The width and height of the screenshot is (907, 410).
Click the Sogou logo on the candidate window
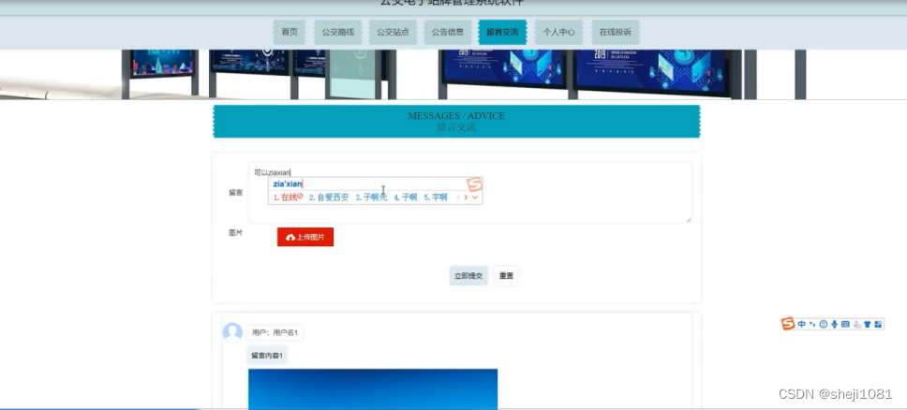point(475,185)
